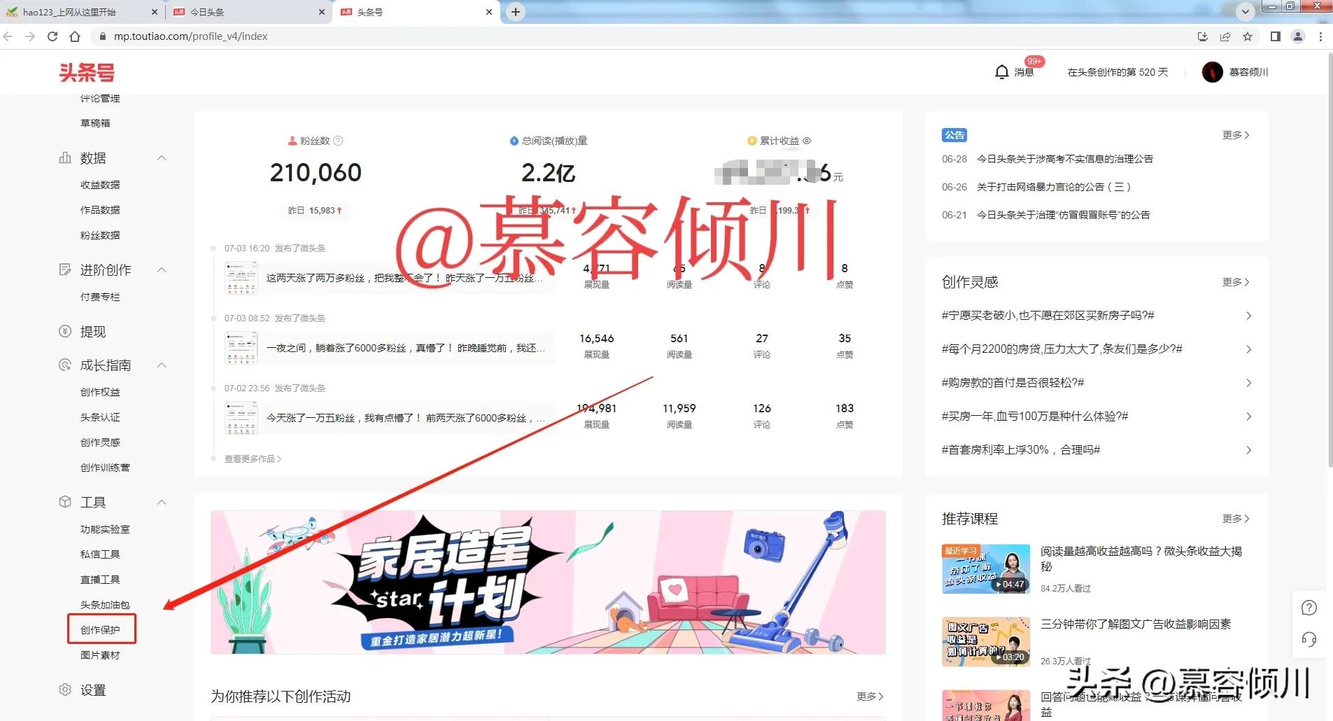
Task: Play the 图文广告收益 course video
Action: point(986,640)
